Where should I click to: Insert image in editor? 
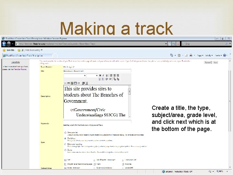point(72,83)
